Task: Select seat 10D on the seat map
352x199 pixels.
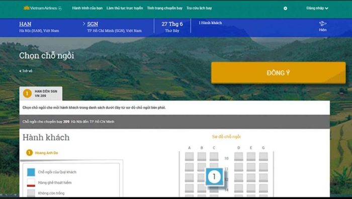Action: 238,156
